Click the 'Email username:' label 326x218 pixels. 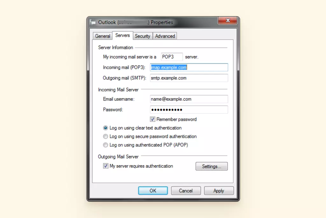(x=118, y=99)
